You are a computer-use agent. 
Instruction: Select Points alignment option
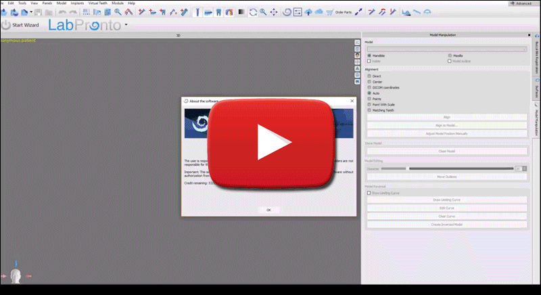[369, 99]
